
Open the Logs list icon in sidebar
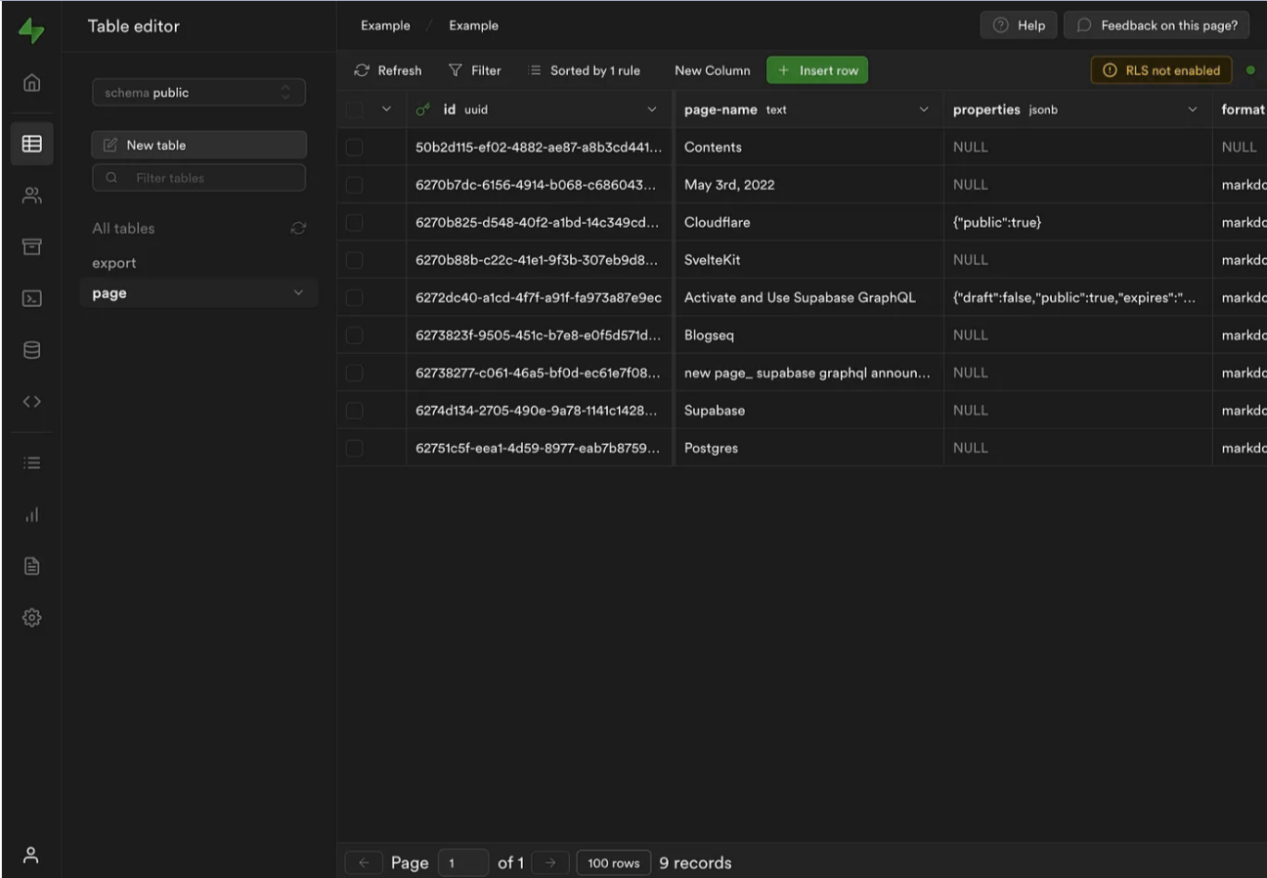click(x=31, y=463)
